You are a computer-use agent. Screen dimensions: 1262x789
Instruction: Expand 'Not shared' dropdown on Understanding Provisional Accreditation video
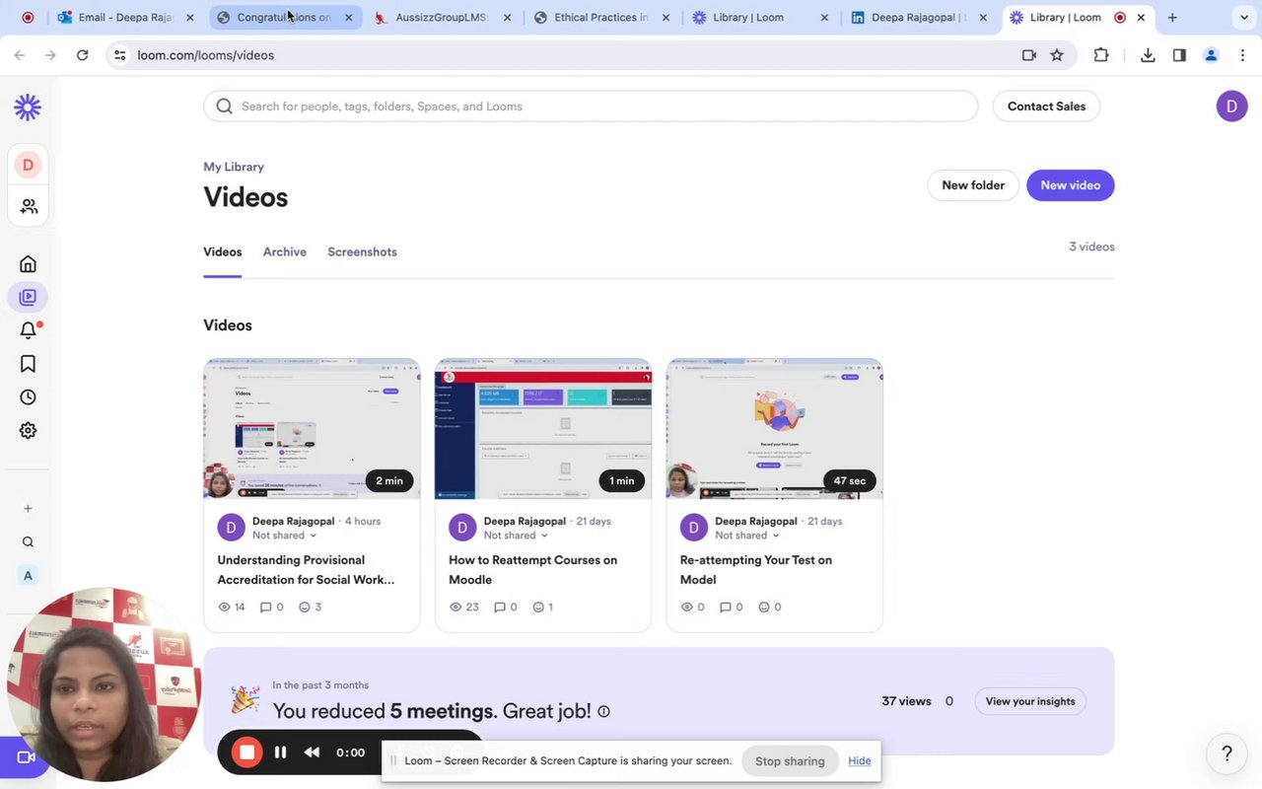click(x=284, y=536)
